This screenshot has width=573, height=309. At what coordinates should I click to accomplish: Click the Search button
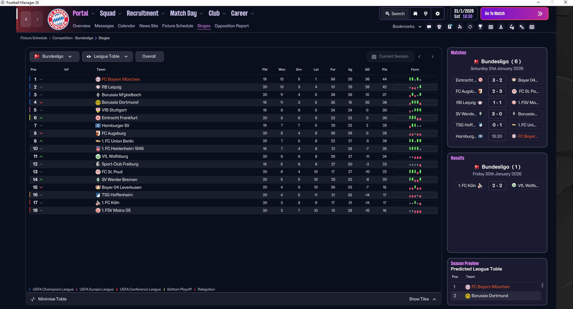tap(395, 13)
